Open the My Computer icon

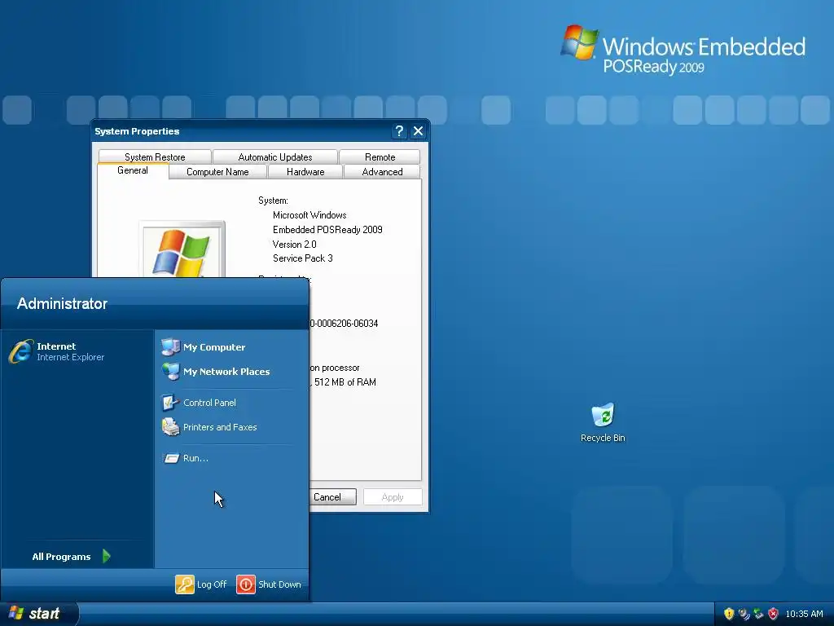click(x=171, y=347)
